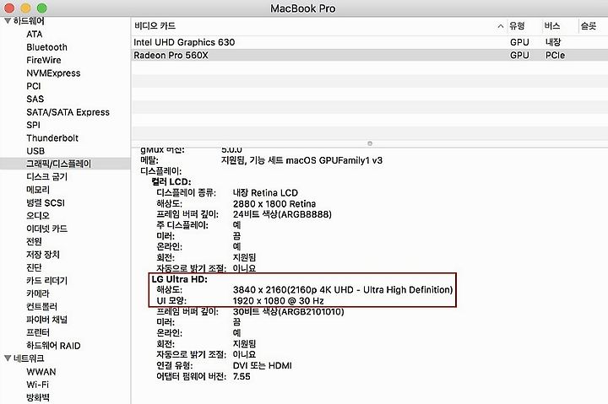The image size is (608, 404).
Task: Select 메모리 in the sidebar
Action: point(38,190)
